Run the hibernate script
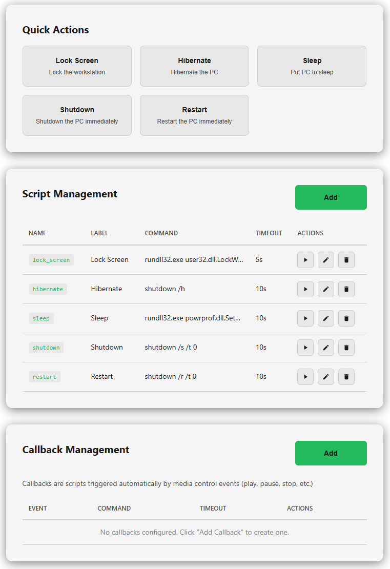This screenshot has width=390, height=569. click(305, 289)
